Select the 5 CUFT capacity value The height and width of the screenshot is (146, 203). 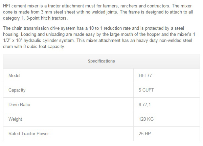pyautogui.click(x=146, y=90)
